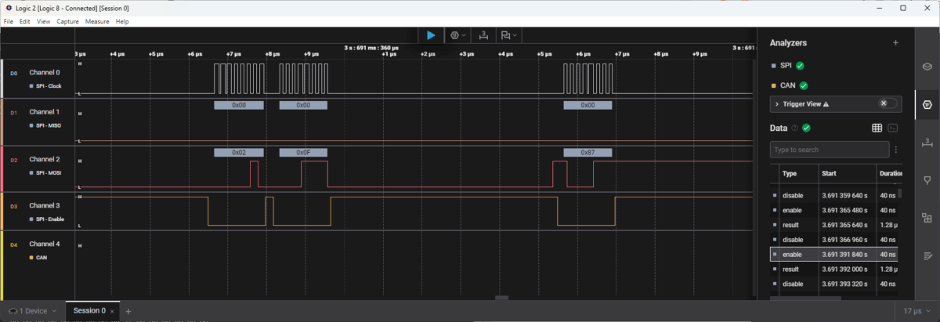940x322 pixels.
Task: Add a new session tab with plus
Action: click(128, 311)
